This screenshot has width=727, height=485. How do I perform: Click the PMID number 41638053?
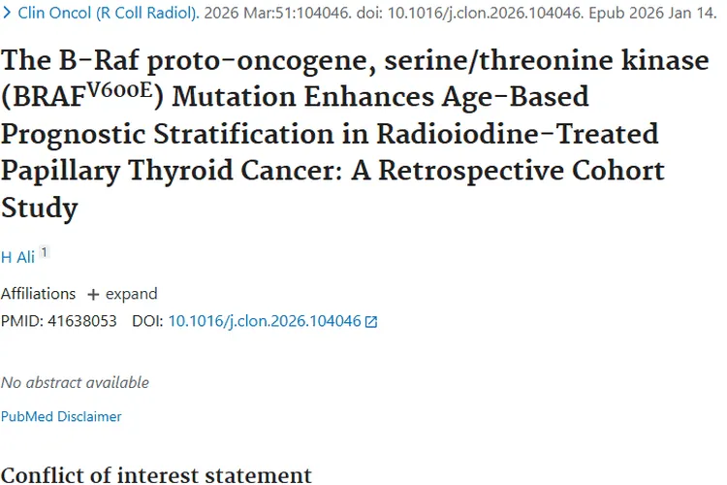pos(81,320)
